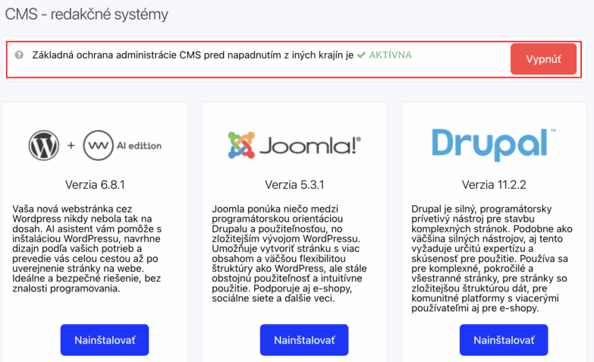Click the help question-mark icon
Image resolution: width=594 pixels, height=362 pixels.
click(19, 55)
